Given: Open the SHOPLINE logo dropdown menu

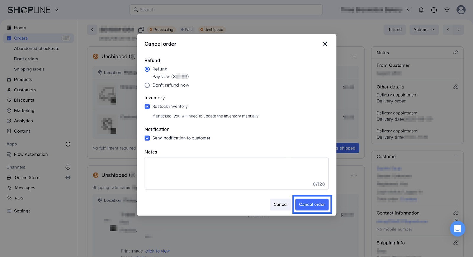Looking at the screenshot, I should coord(56,10).
